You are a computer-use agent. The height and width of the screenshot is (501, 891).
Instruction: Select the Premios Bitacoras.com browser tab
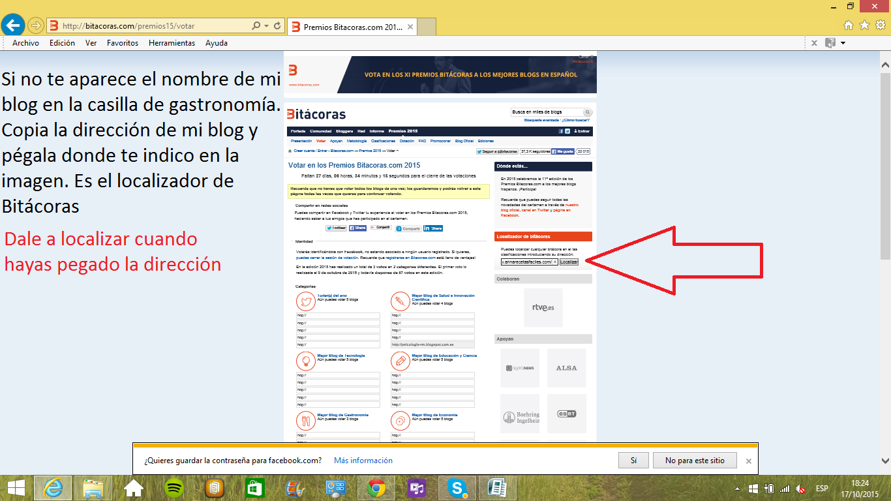click(x=352, y=27)
